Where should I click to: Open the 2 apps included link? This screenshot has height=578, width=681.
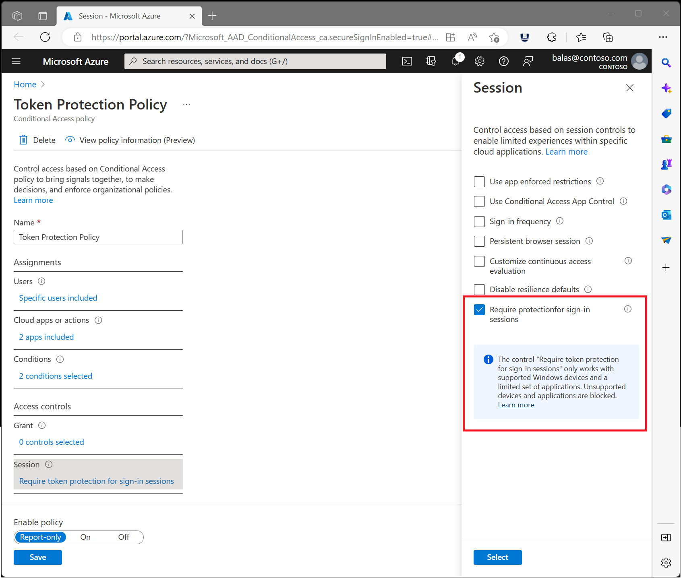coord(46,336)
